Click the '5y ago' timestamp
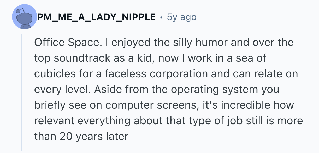 click(182, 17)
